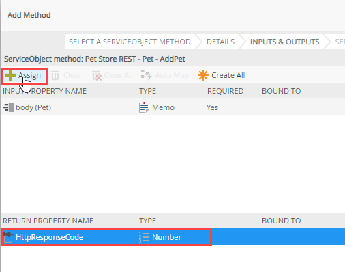Click the Auto Map button label
345x272 pixels.
pos(172,75)
